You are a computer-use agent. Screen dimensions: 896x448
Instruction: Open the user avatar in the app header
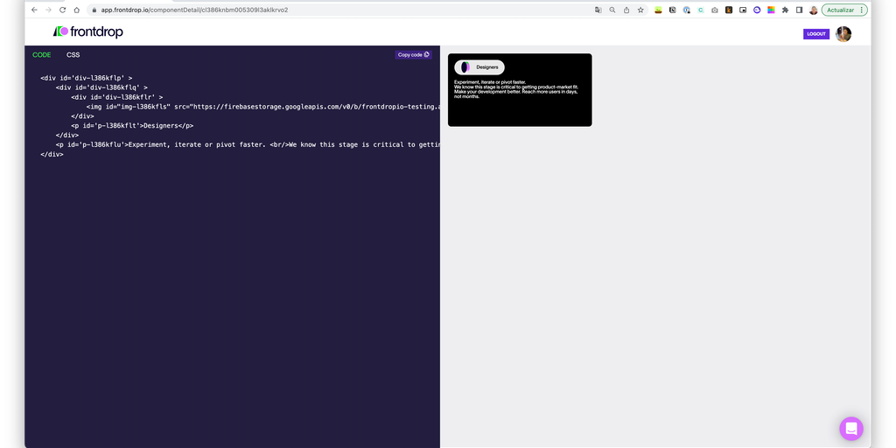843,34
